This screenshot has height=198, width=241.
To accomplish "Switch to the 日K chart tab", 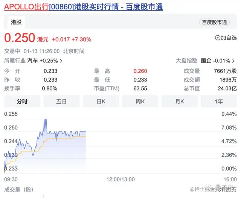I will [101, 101].
